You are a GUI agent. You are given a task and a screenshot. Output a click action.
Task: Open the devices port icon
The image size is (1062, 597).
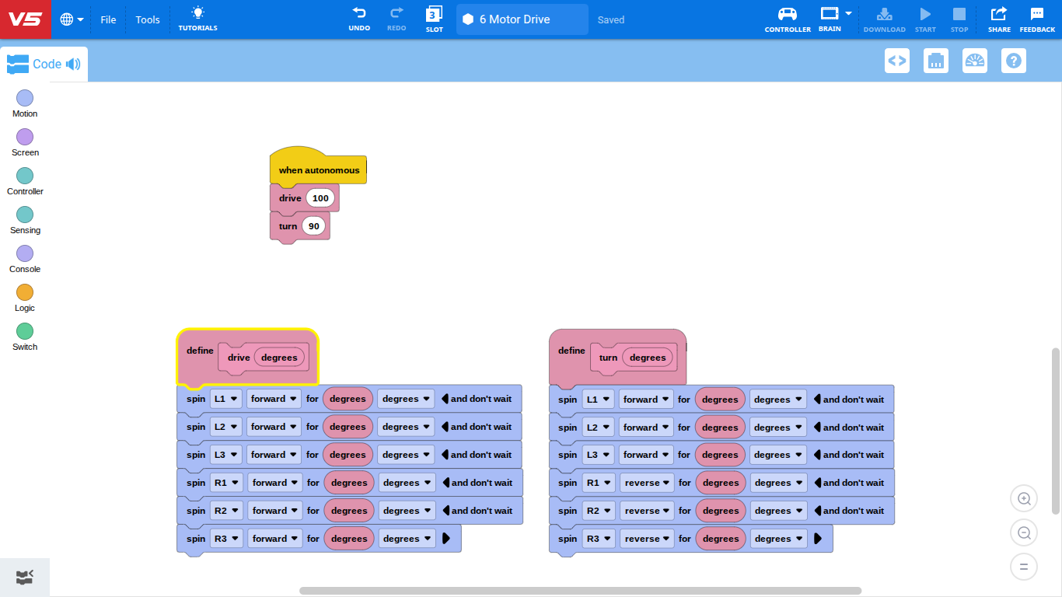click(x=936, y=61)
